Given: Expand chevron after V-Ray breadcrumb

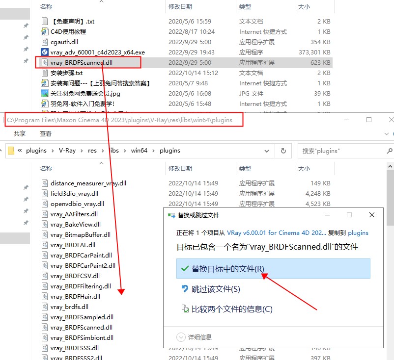Looking at the screenshot, I should coord(82,151).
